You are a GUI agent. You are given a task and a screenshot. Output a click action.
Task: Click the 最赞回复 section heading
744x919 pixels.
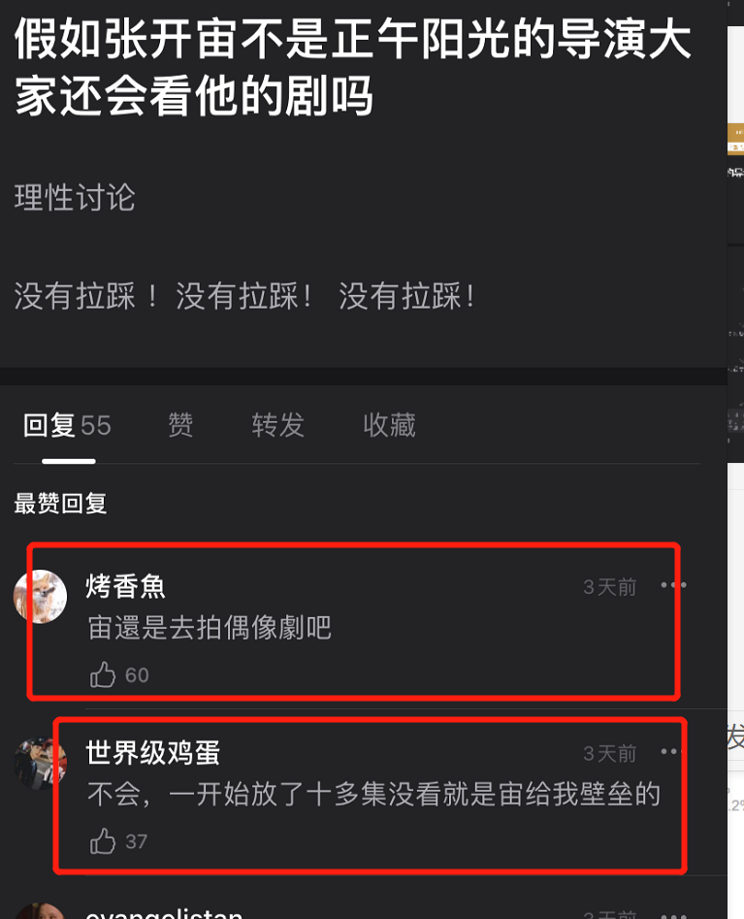click(60, 504)
